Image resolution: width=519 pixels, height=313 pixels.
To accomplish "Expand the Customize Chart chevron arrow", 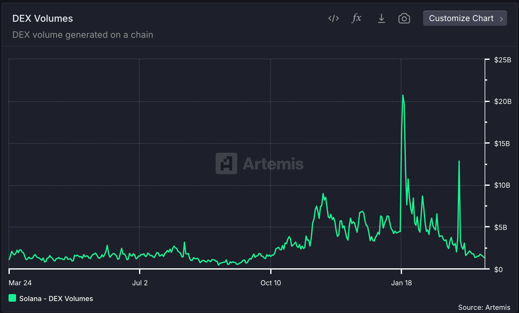I will pos(501,19).
